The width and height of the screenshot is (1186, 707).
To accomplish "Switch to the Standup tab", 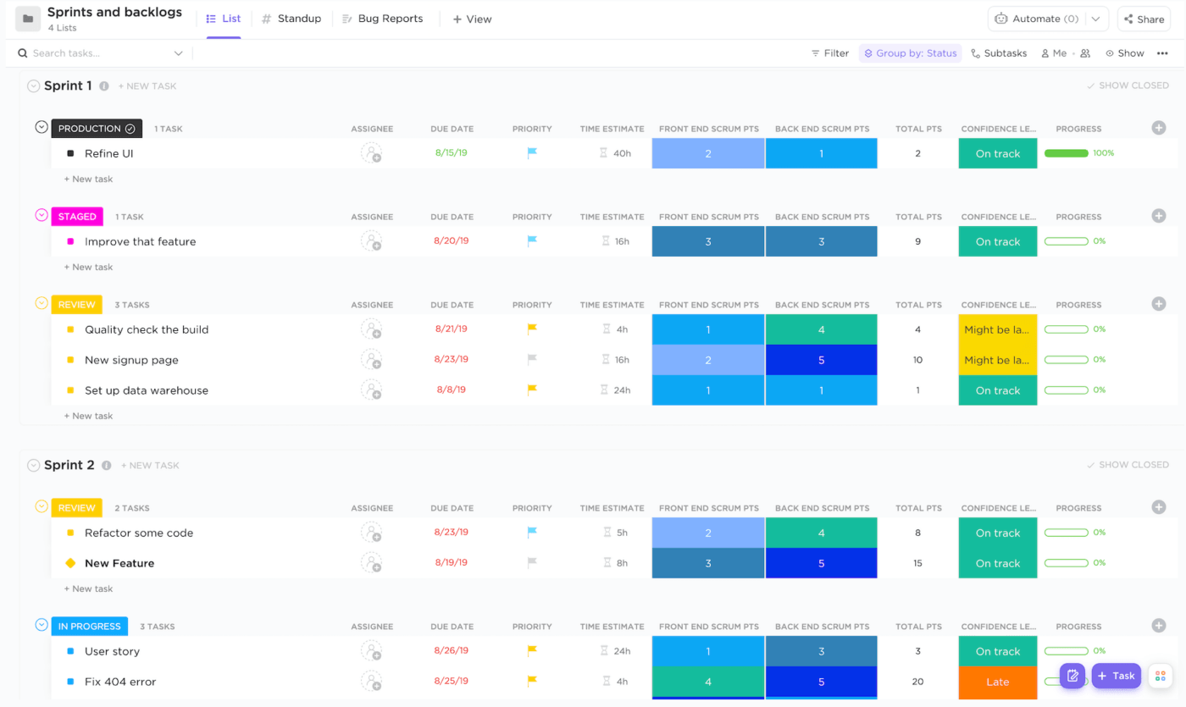I will point(291,19).
